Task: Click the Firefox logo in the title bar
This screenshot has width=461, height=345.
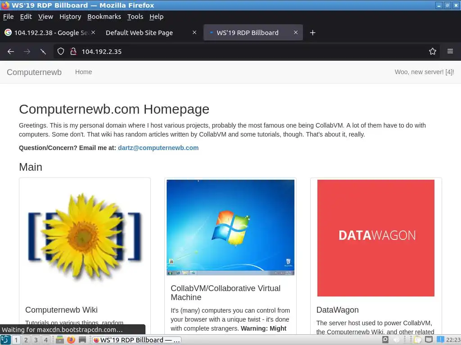Action: pyautogui.click(x=5, y=5)
